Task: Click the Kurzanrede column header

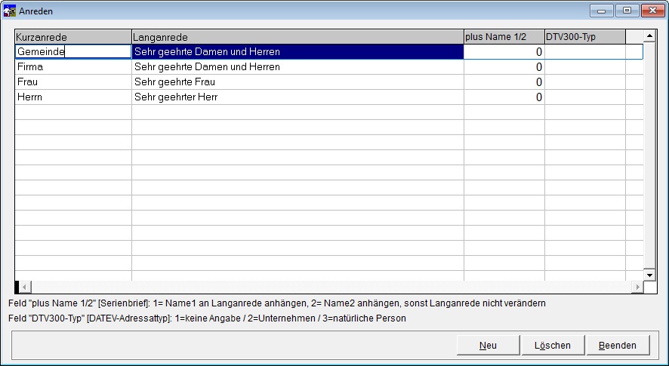Action: 73,37
